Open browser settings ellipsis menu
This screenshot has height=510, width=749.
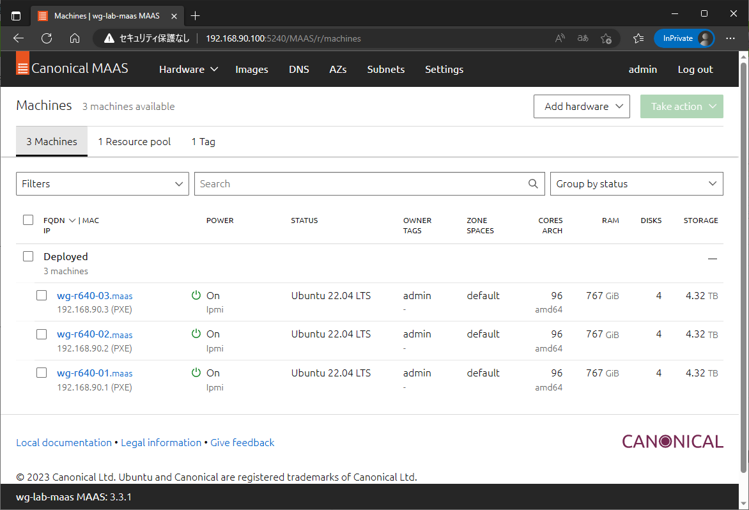[x=730, y=38]
